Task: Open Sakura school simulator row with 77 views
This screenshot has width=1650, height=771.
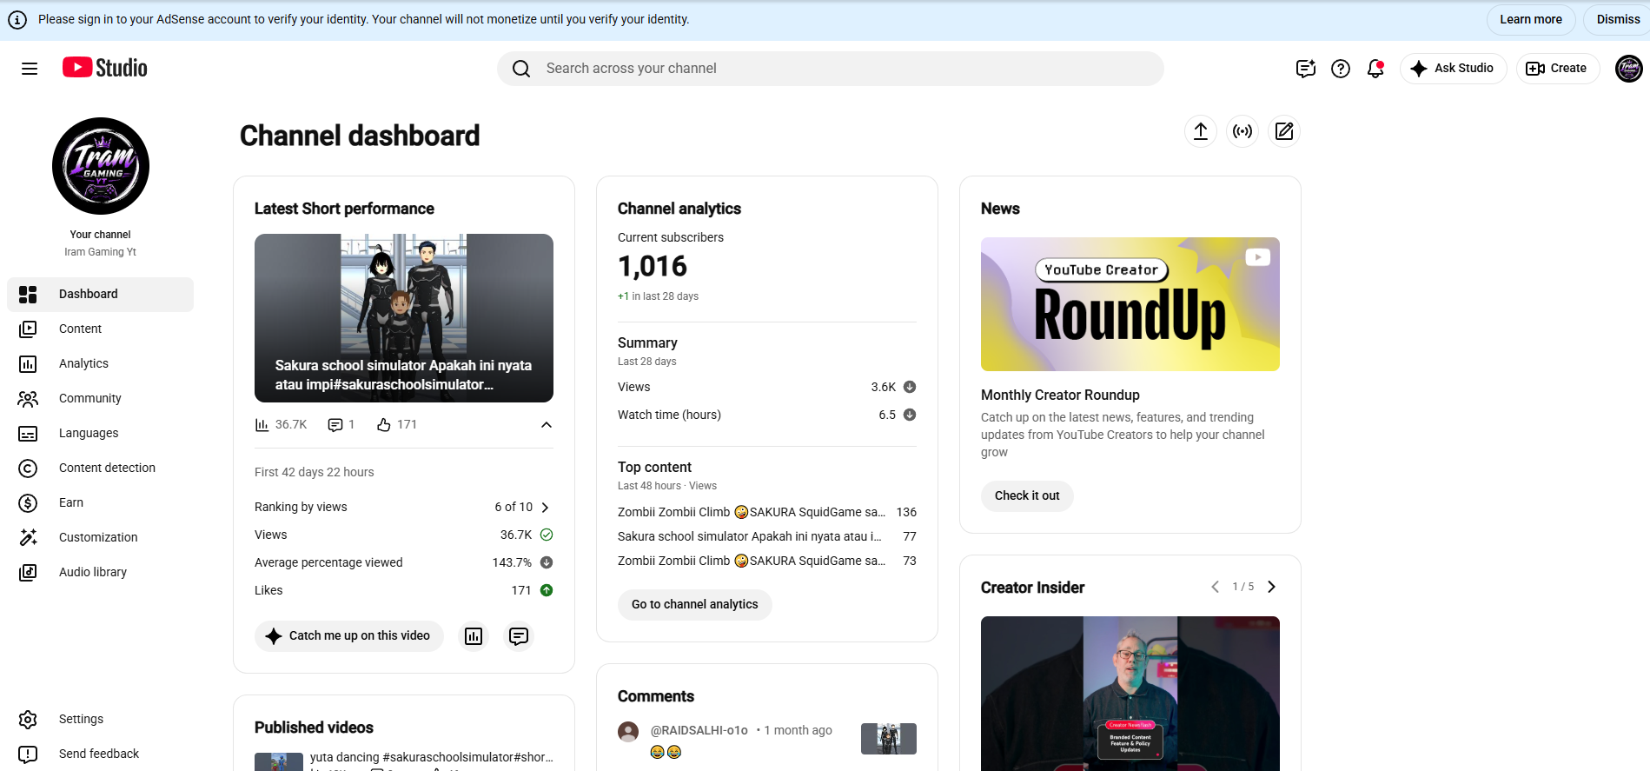Action: 767,536
